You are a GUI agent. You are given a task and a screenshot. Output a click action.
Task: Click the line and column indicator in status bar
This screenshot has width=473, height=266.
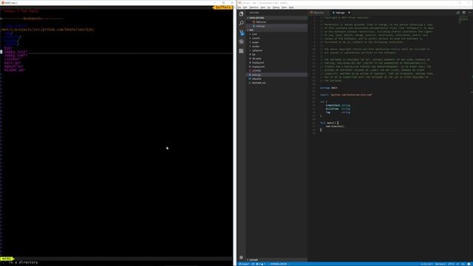click(426, 265)
